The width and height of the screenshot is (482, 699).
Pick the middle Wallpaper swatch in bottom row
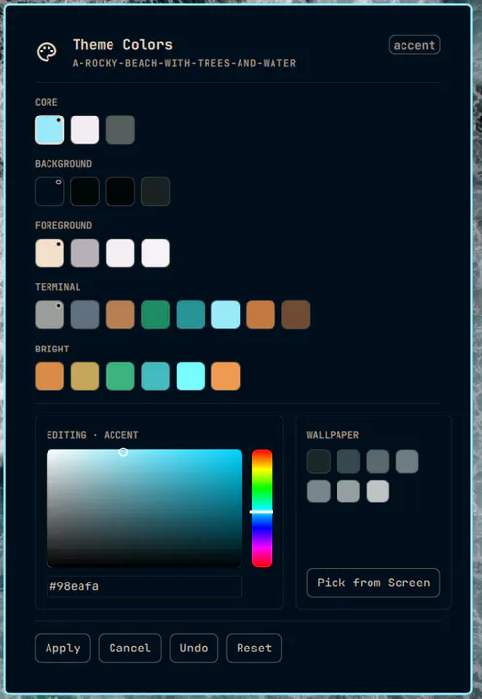(x=348, y=491)
